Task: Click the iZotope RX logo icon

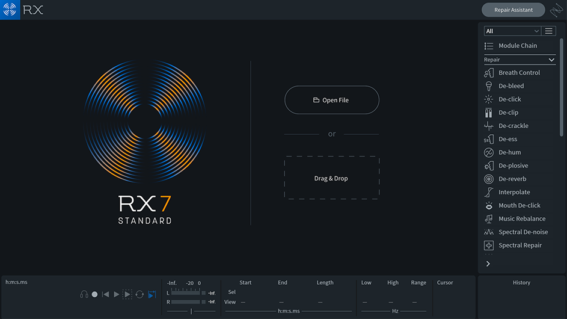Action: (10, 10)
